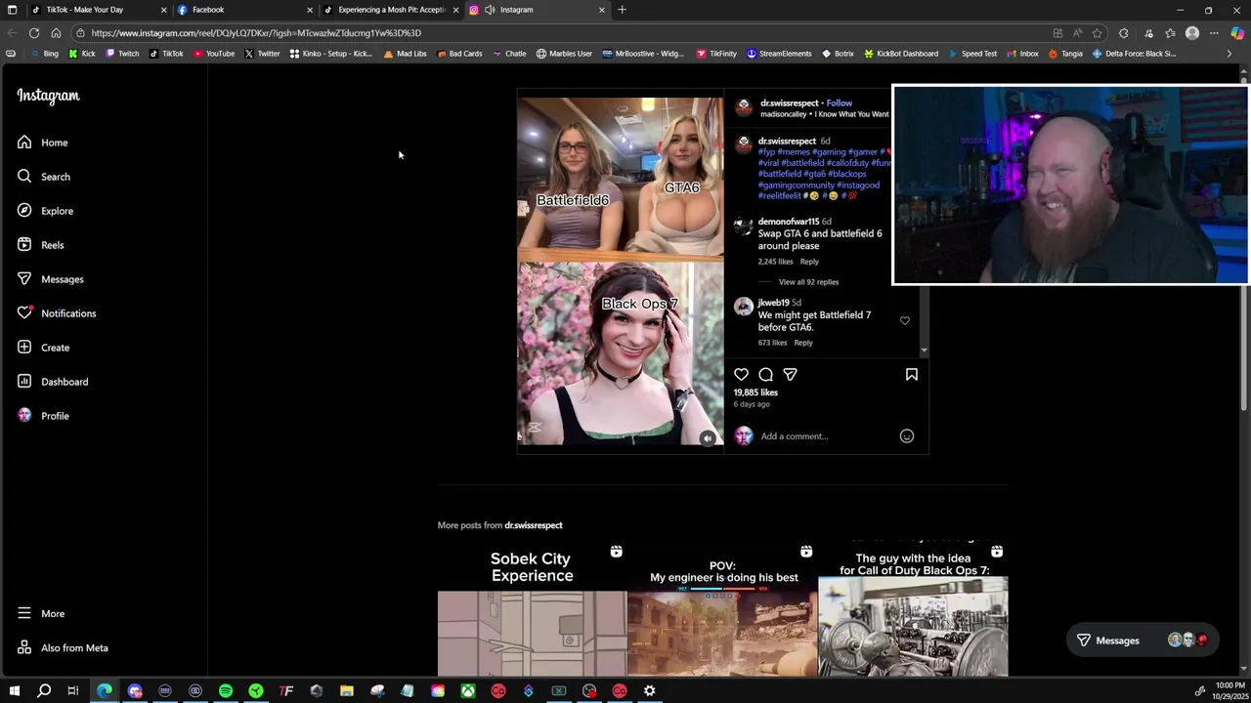This screenshot has width=1251, height=703.
Task: Show more bookmarks chevron
Action: tap(1229, 54)
